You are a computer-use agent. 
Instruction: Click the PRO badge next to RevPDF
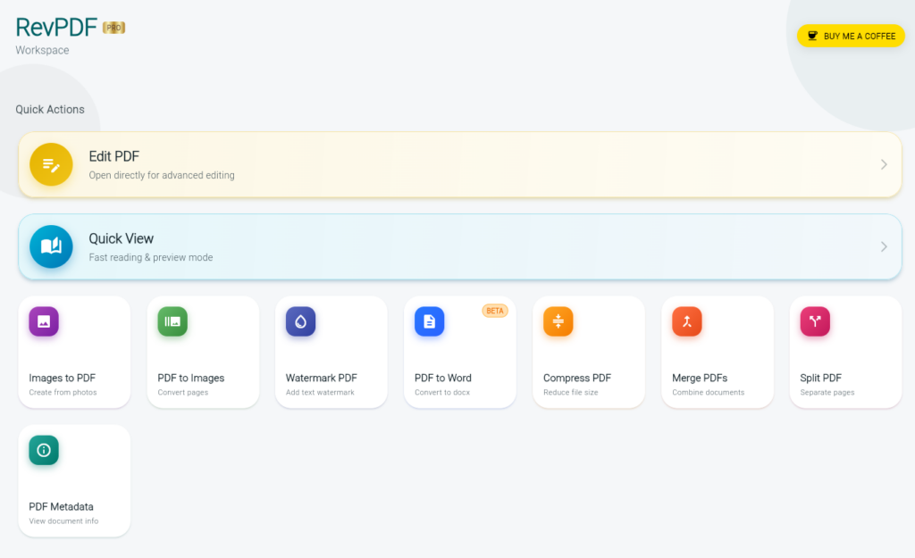tap(113, 28)
